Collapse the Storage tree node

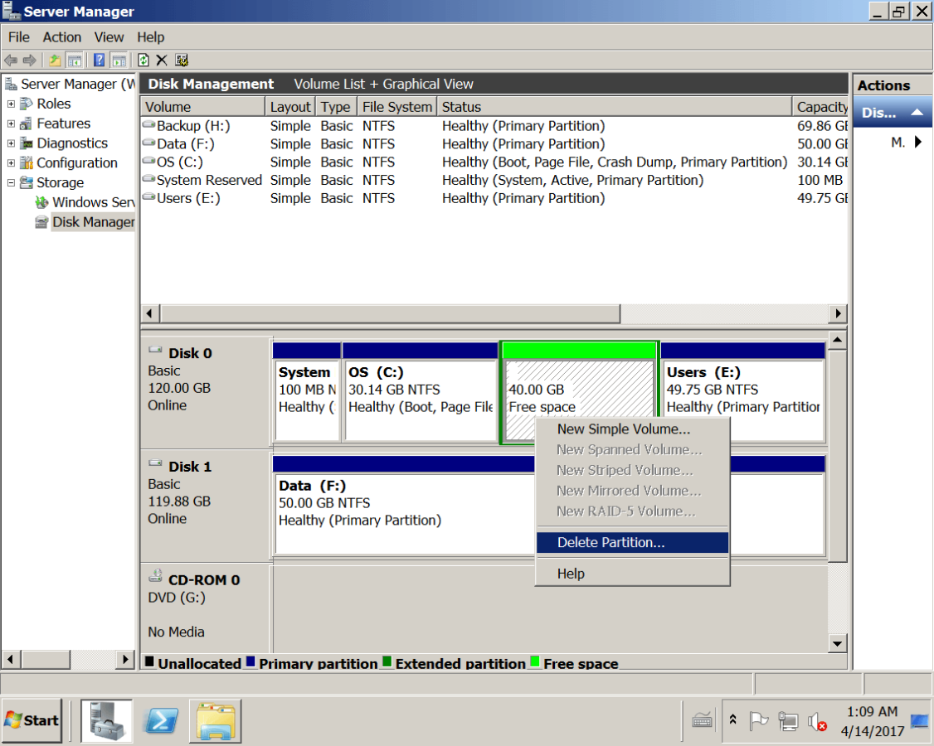coord(11,182)
